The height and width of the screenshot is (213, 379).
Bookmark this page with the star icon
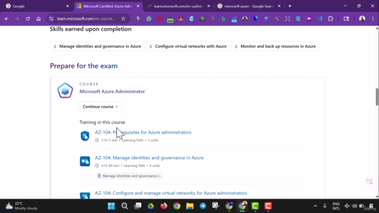click(123, 19)
